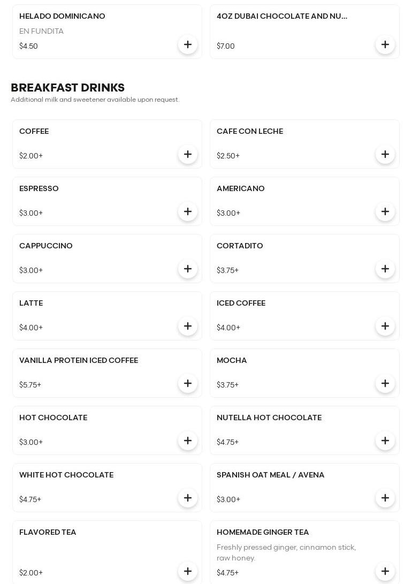The height and width of the screenshot is (584, 412).
Task: Add Coffee to the order
Action: click(x=188, y=155)
